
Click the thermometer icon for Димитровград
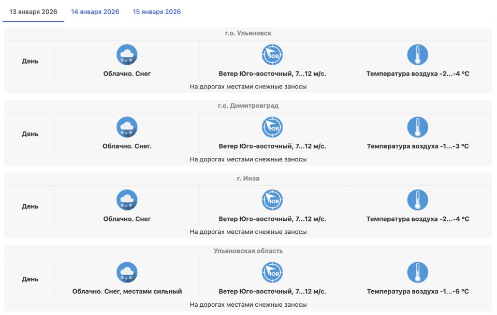pos(418,127)
